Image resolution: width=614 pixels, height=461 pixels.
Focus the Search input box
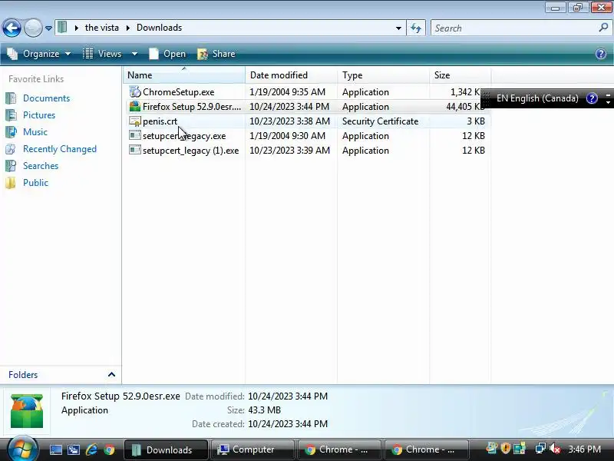click(513, 28)
